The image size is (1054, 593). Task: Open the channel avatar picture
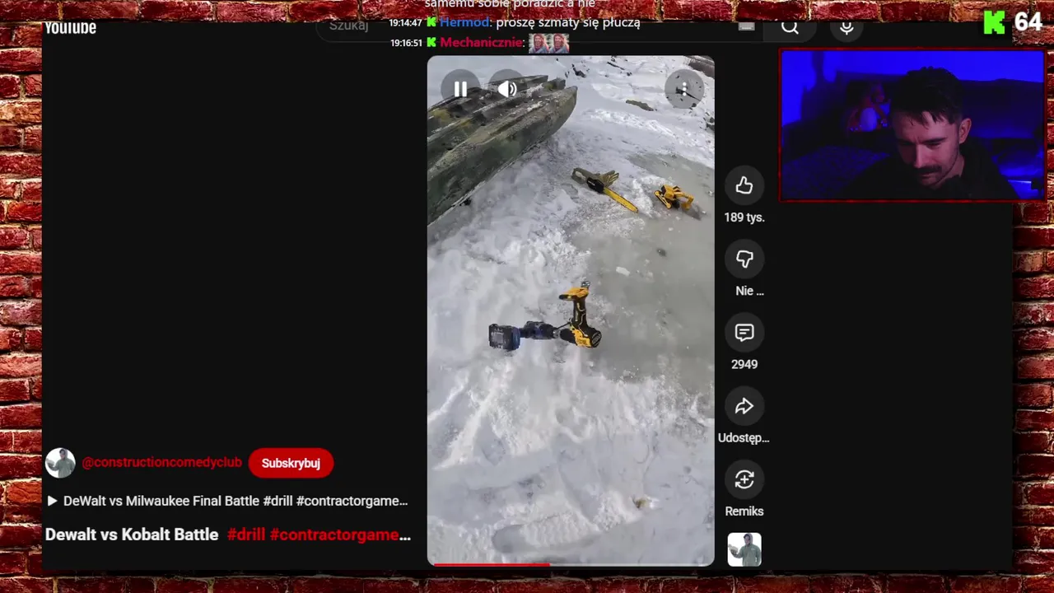pos(60,463)
